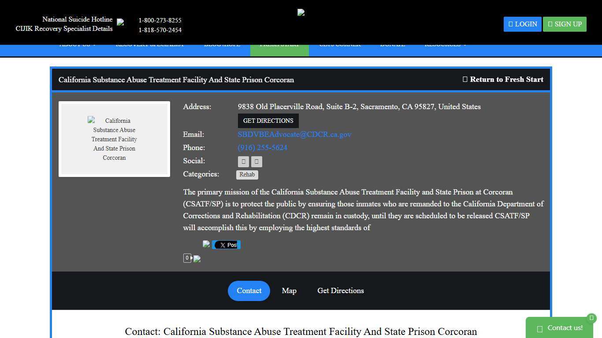Image resolution: width=602 pixels, height=338 pixels.
Task: Open the Contact us chat widget
Action: (x=560, y=328)
